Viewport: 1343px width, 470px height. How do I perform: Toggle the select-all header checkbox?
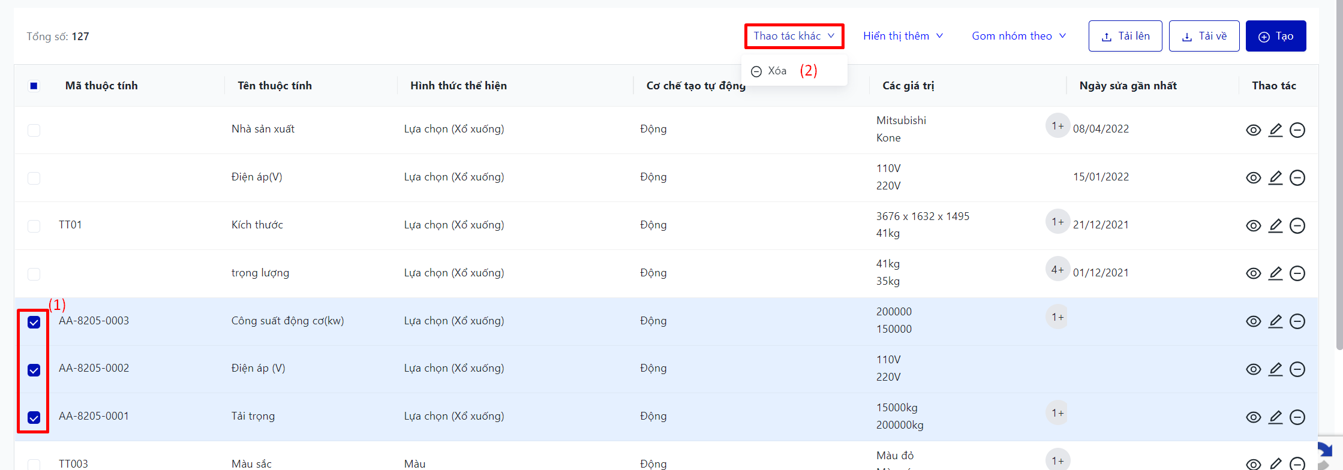tap(34, 86)
